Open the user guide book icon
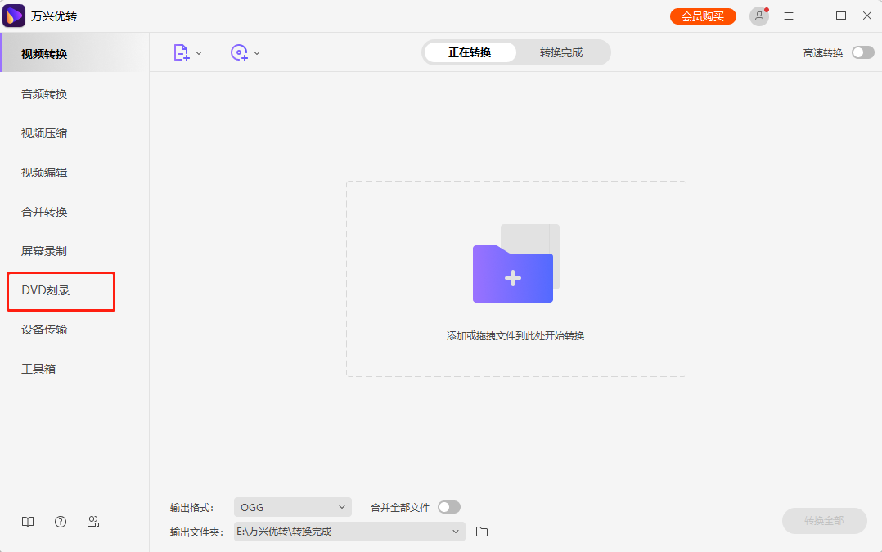The width and height of the screenshot is (882, 552). (27, 521)
